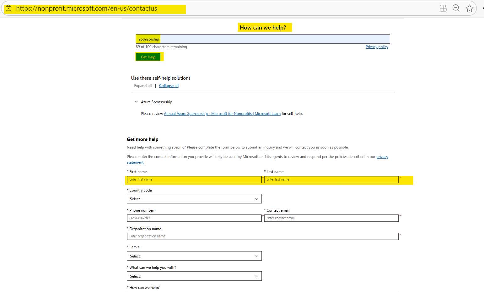484x292 pixels.
Task: Click the First name field
Action: [194, 179]
